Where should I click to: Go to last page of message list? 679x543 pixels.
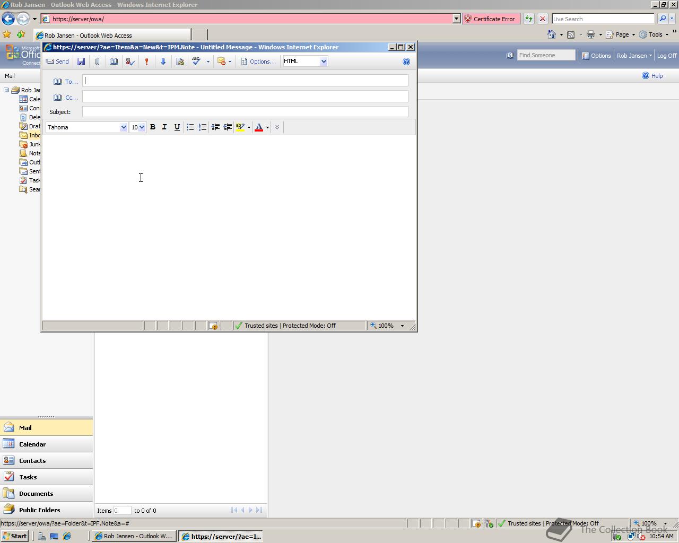pos(259,510)
